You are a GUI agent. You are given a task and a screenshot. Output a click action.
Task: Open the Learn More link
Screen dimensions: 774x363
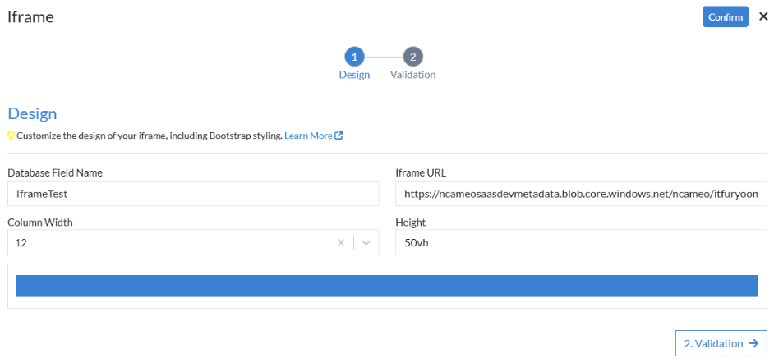[x=308, y=136]
